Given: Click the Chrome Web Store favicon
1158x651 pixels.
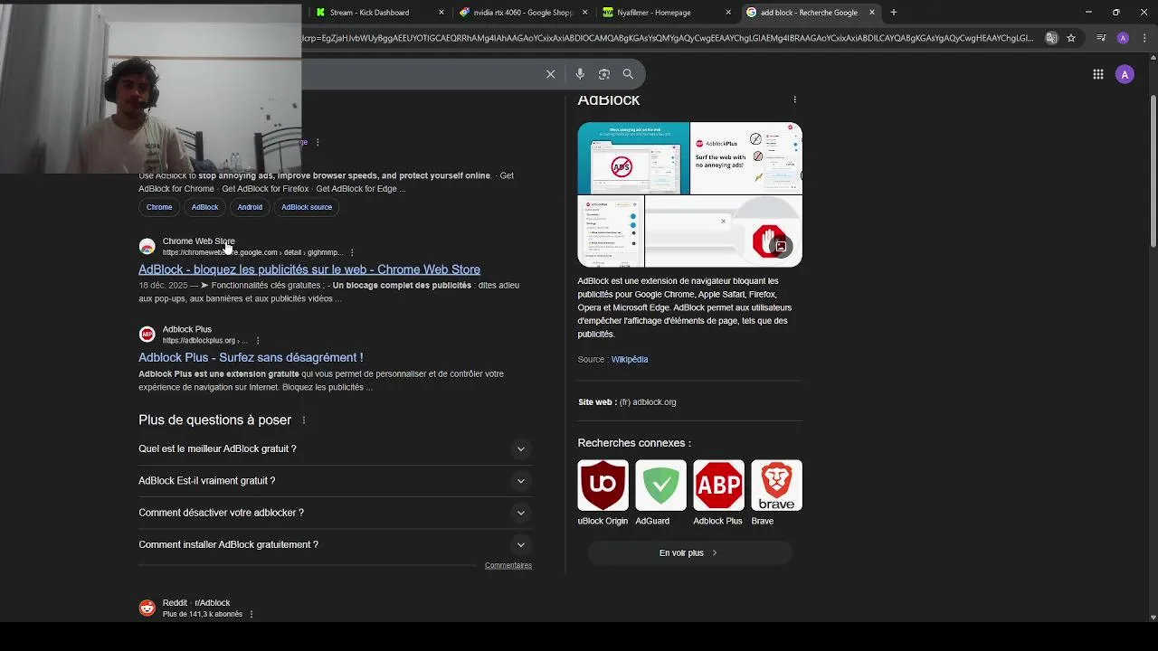Looking at the screenshot, I should pyautogui.click(x=147, y=247).
